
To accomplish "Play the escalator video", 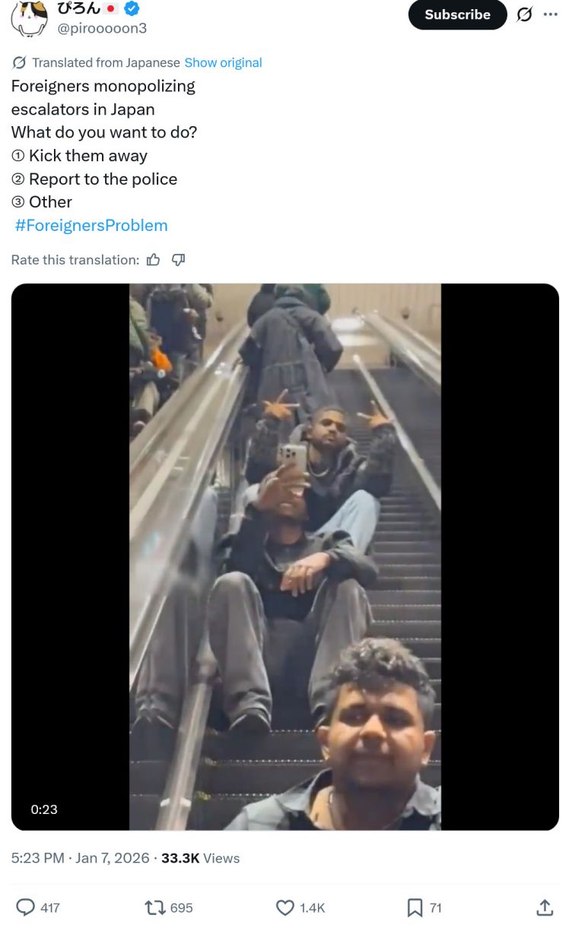I will point(285,557).
